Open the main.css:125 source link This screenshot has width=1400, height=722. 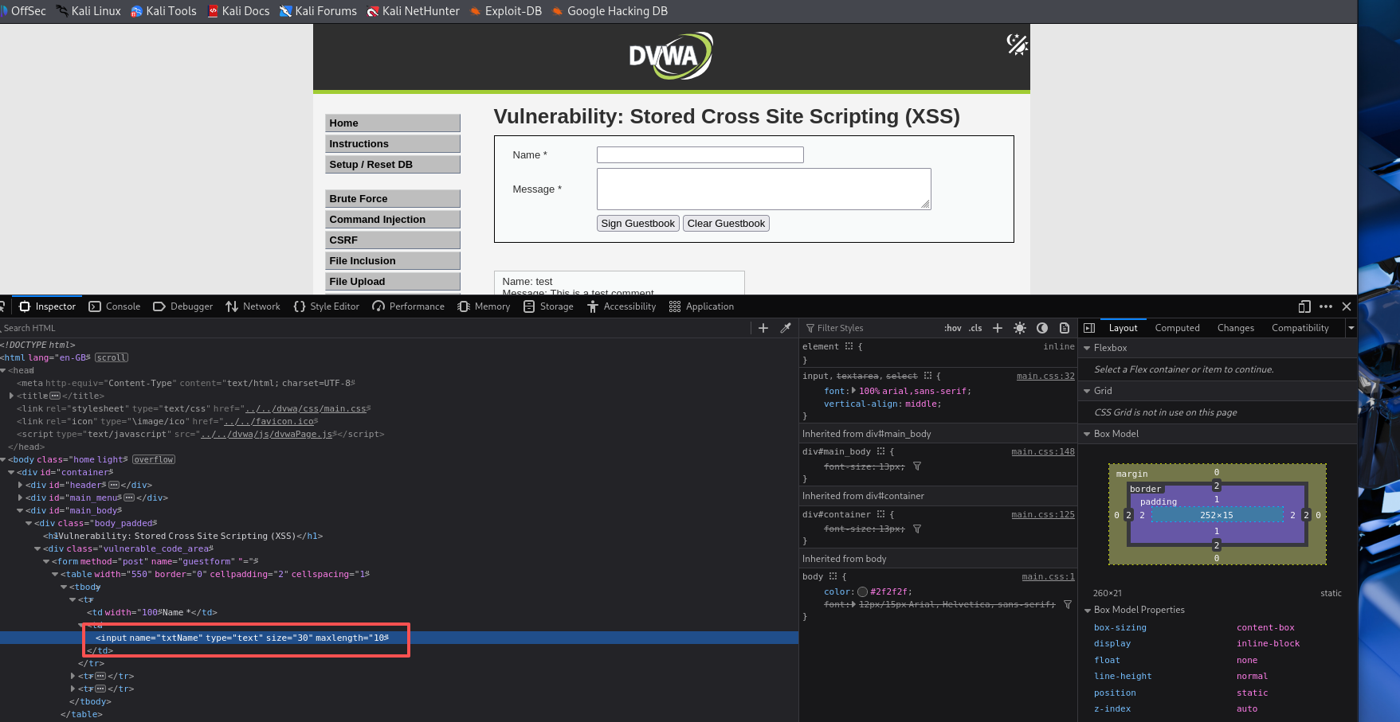(x=1043, y=514)
